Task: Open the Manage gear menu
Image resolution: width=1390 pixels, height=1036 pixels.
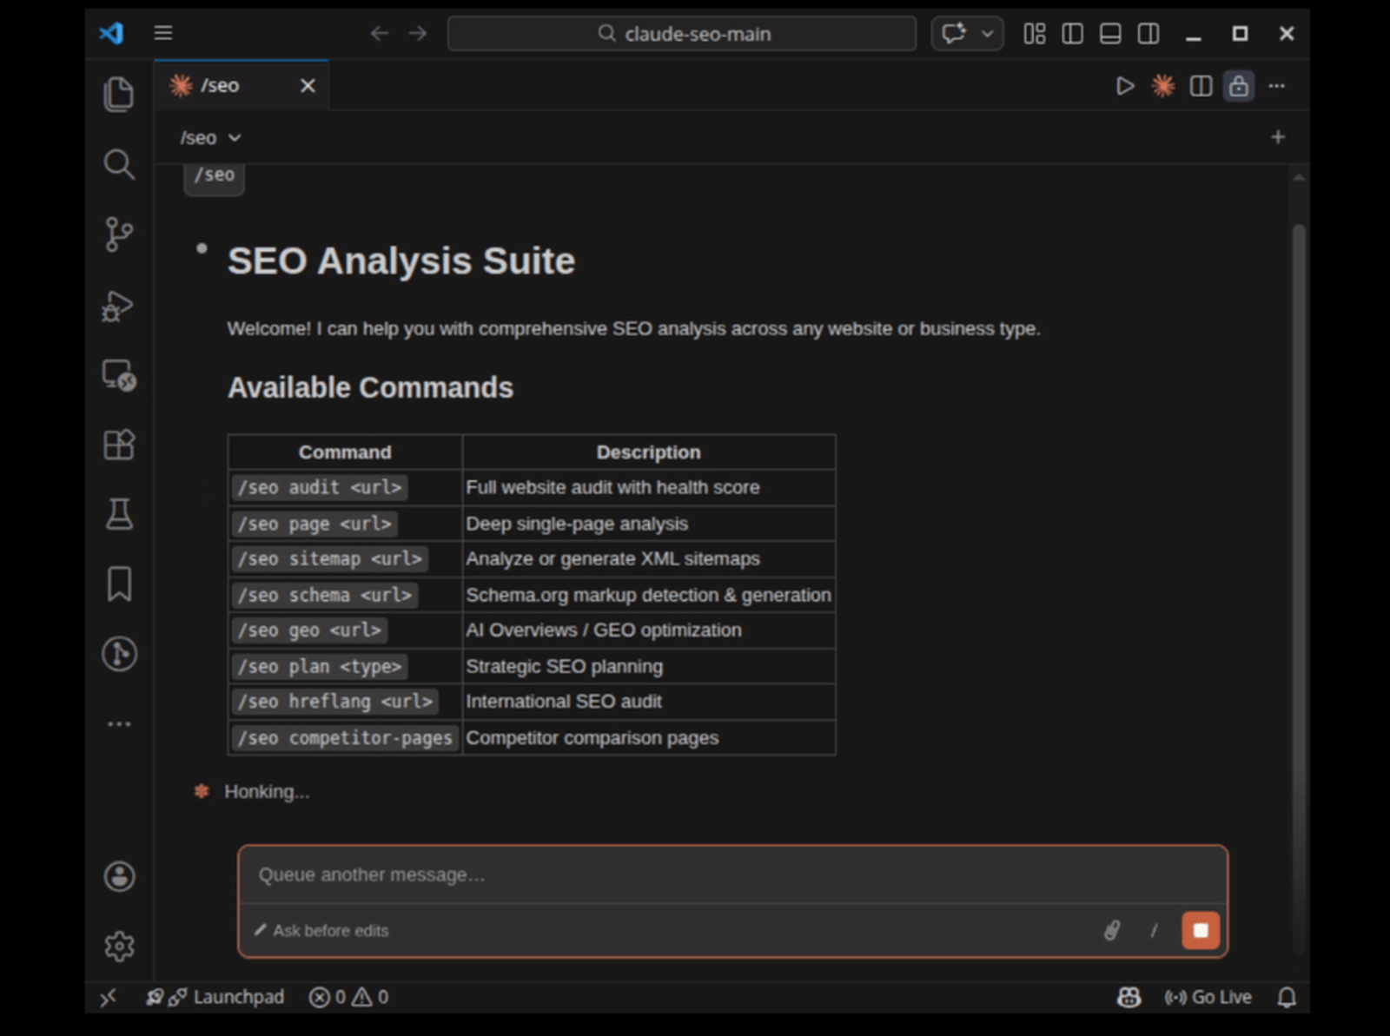Action: pos(119,946)
